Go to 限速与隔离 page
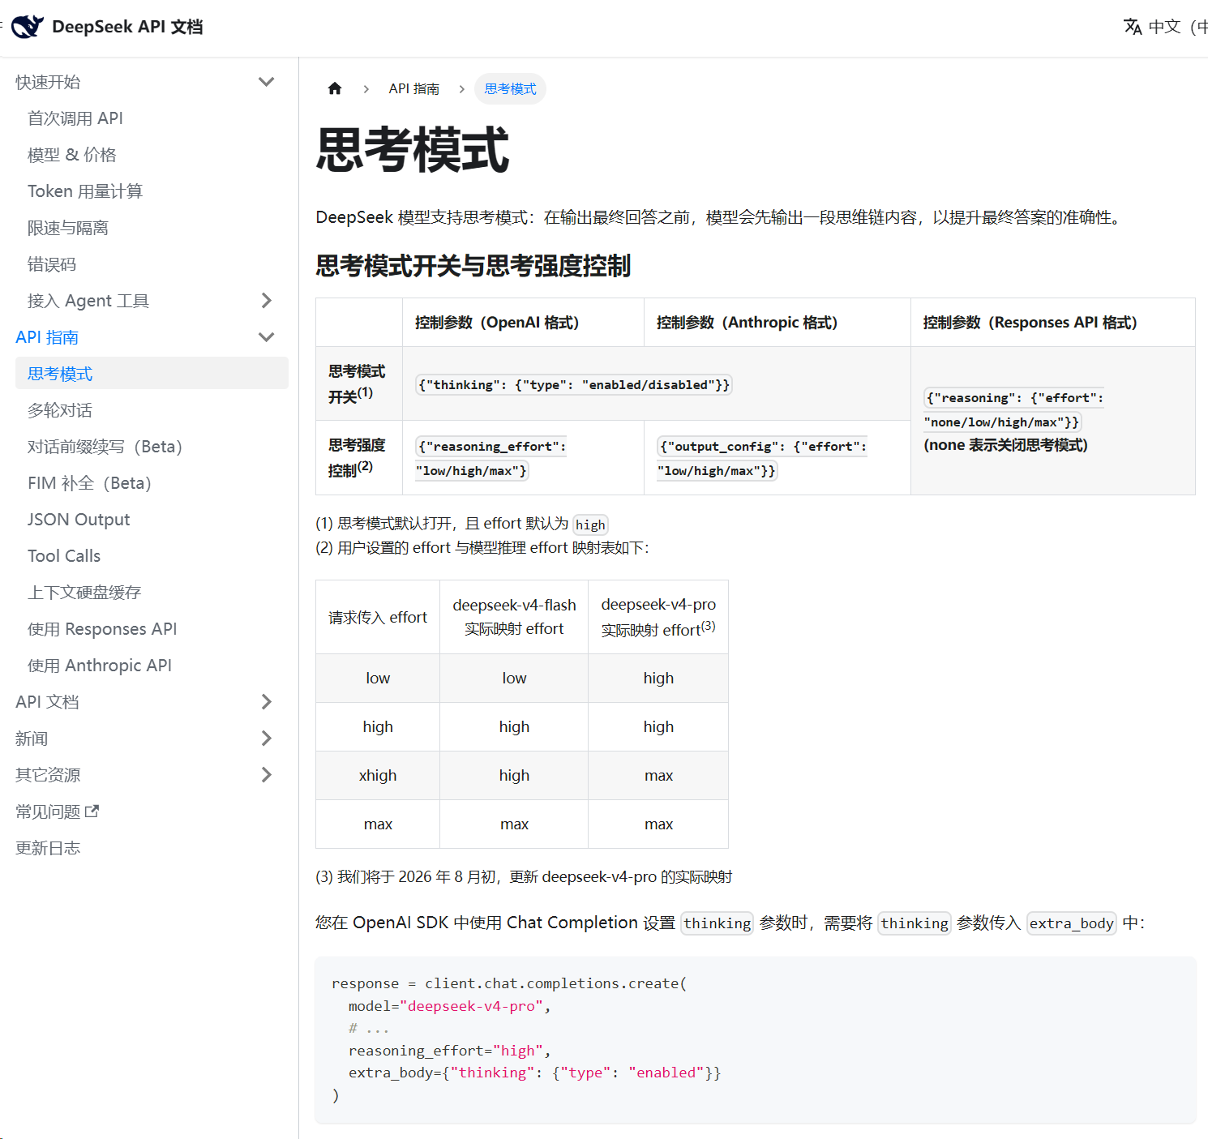Screen dimensions: 1208x1139 (x=68, y=228)
